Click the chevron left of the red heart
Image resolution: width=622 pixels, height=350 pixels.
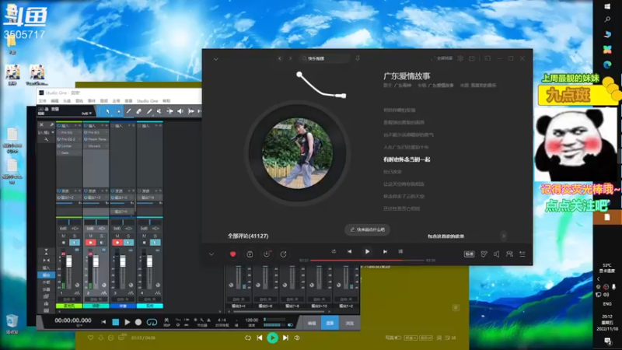pos(211,254)
